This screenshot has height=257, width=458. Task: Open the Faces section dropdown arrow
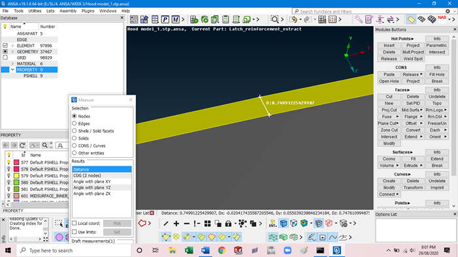[x=408, y=90]
